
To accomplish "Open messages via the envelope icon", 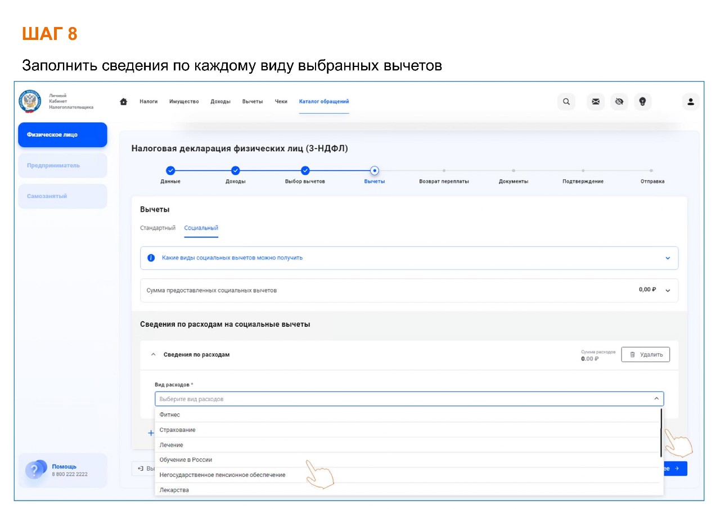I will (x=596, y=102).
